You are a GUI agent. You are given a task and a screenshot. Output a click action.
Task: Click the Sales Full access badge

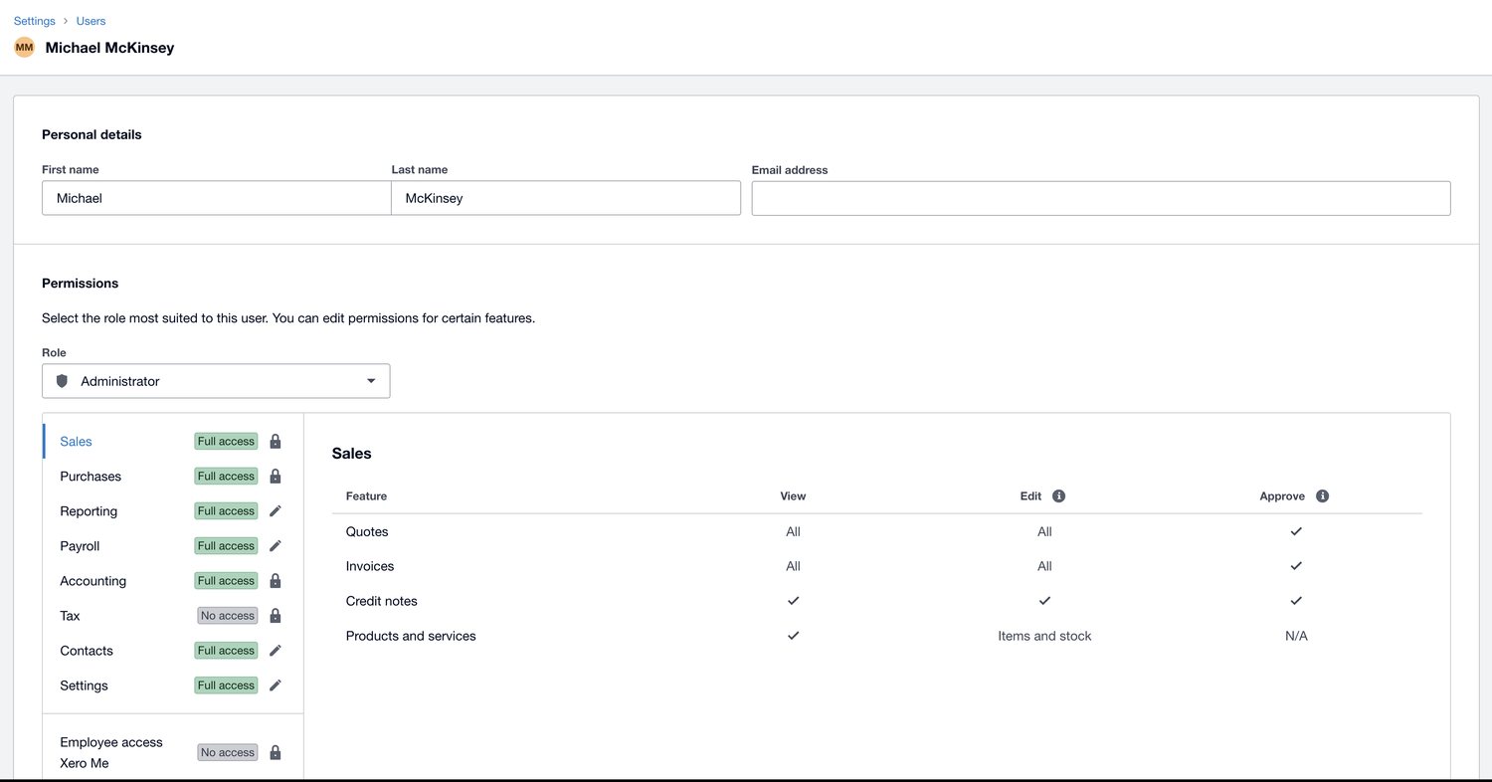pos(226,441)
